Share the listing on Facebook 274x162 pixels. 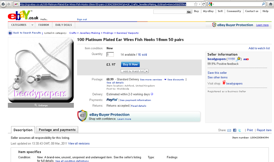pos(235,130)
